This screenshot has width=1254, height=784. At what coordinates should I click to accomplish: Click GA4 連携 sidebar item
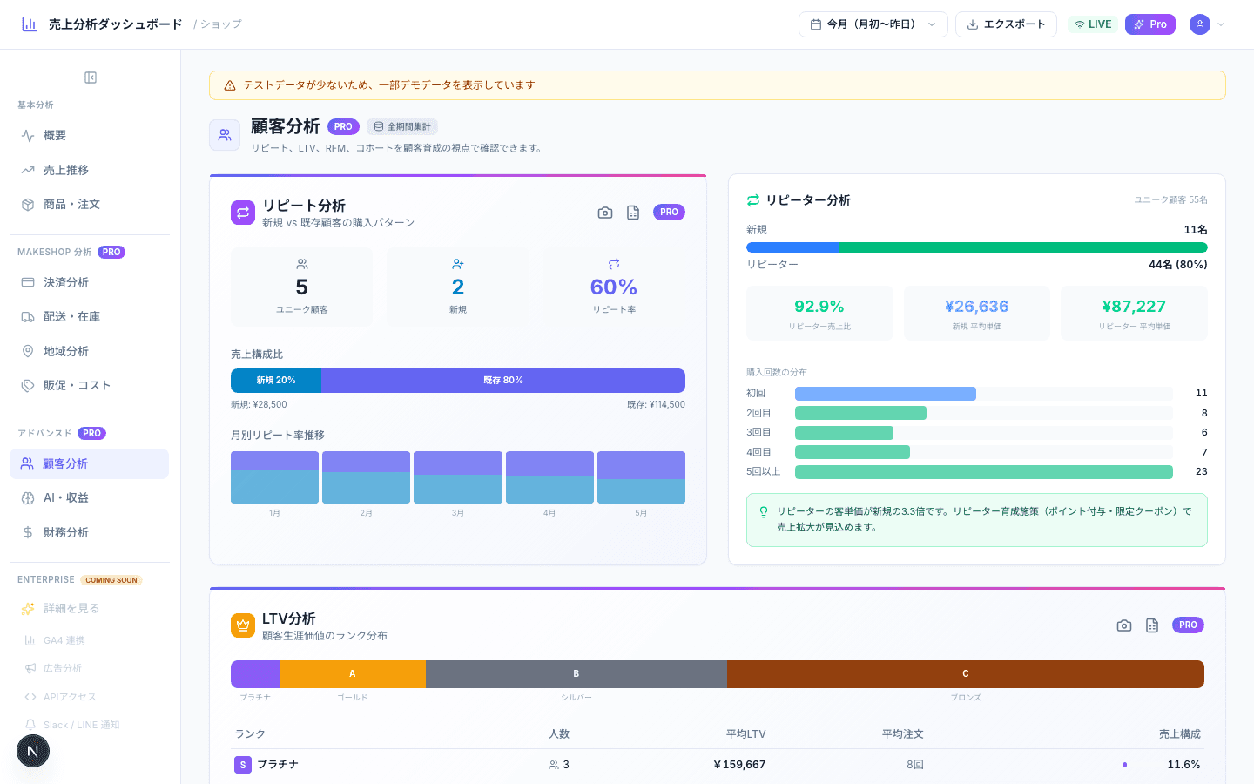pyautogui.click(x=89, y=640)
